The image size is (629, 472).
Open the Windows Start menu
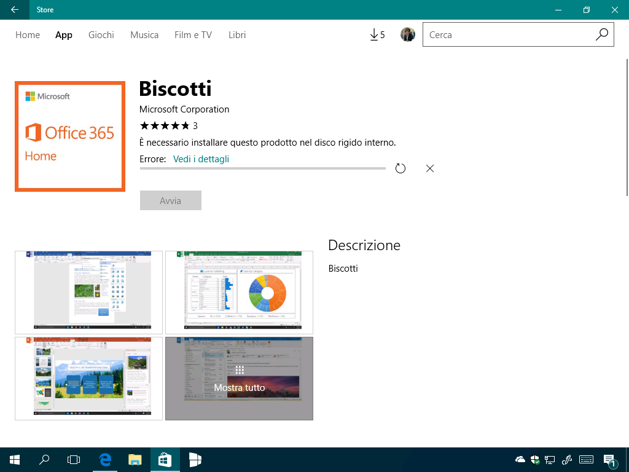pos(15,460)
